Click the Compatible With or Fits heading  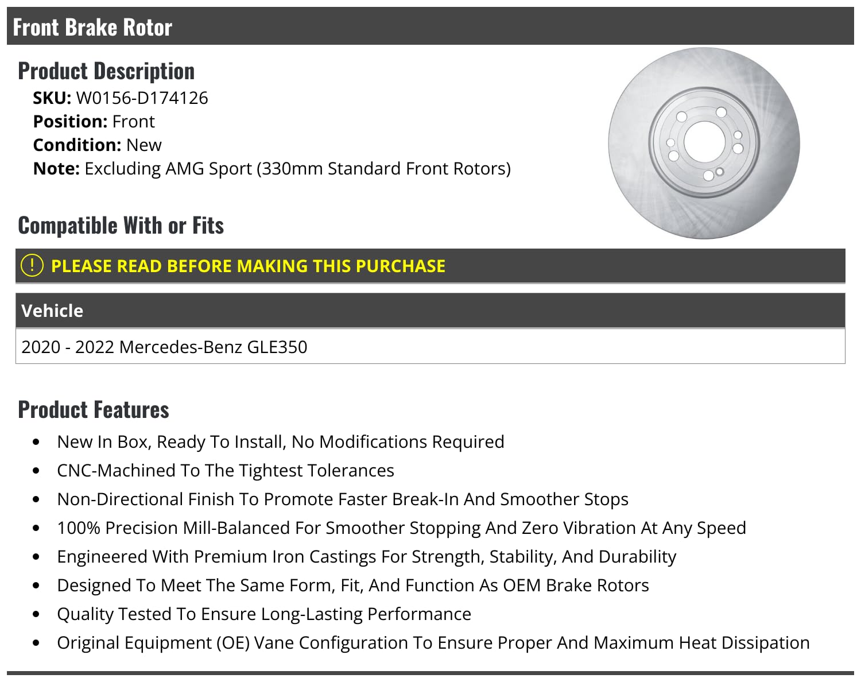click(x=121, y=226)
